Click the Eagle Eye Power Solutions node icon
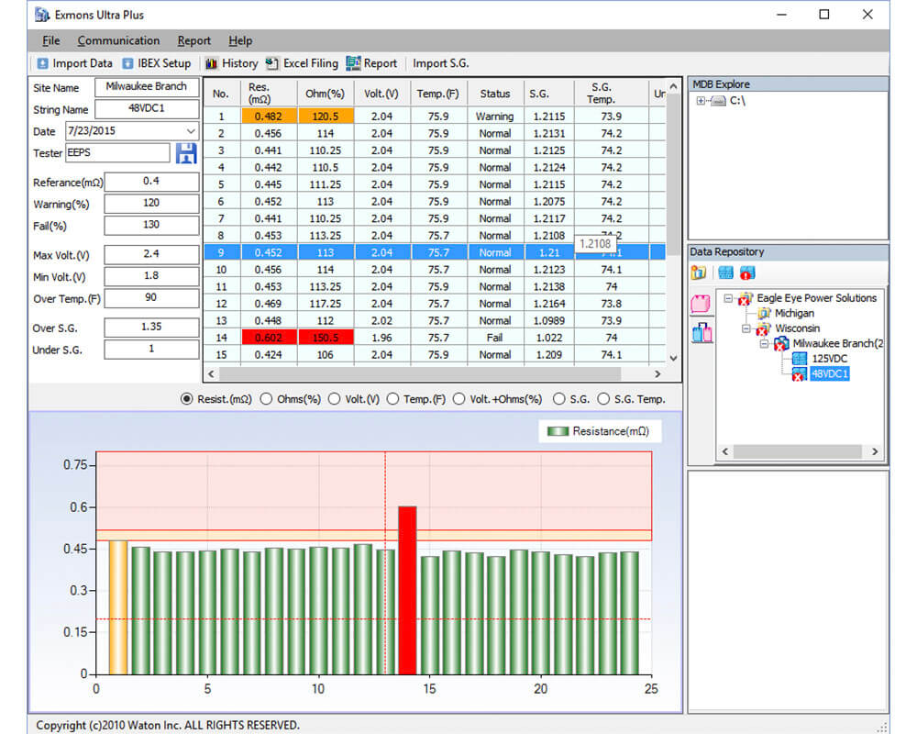 (745, 298)
